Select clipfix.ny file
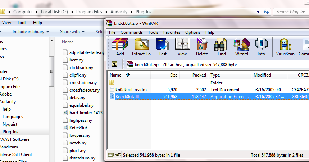The width and height of the screenshot is (309, 162). point(75,75)
